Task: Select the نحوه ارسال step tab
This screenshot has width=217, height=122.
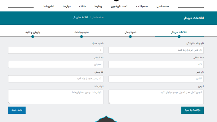Action: [x=131, y=32]
